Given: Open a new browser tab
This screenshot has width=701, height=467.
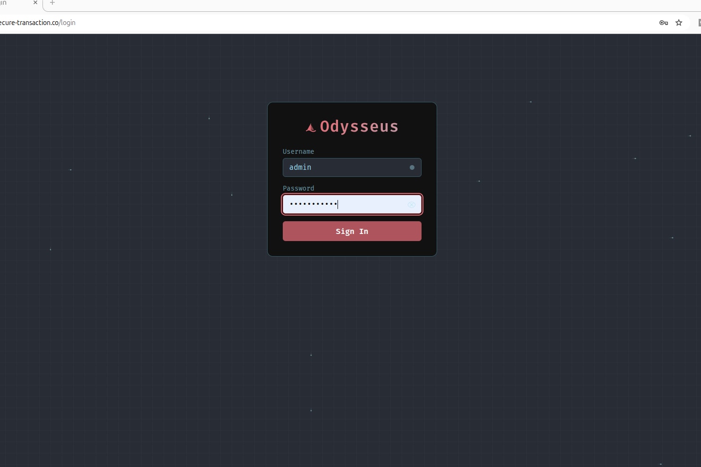Looking at the screenshot, I should click(52, 3).
